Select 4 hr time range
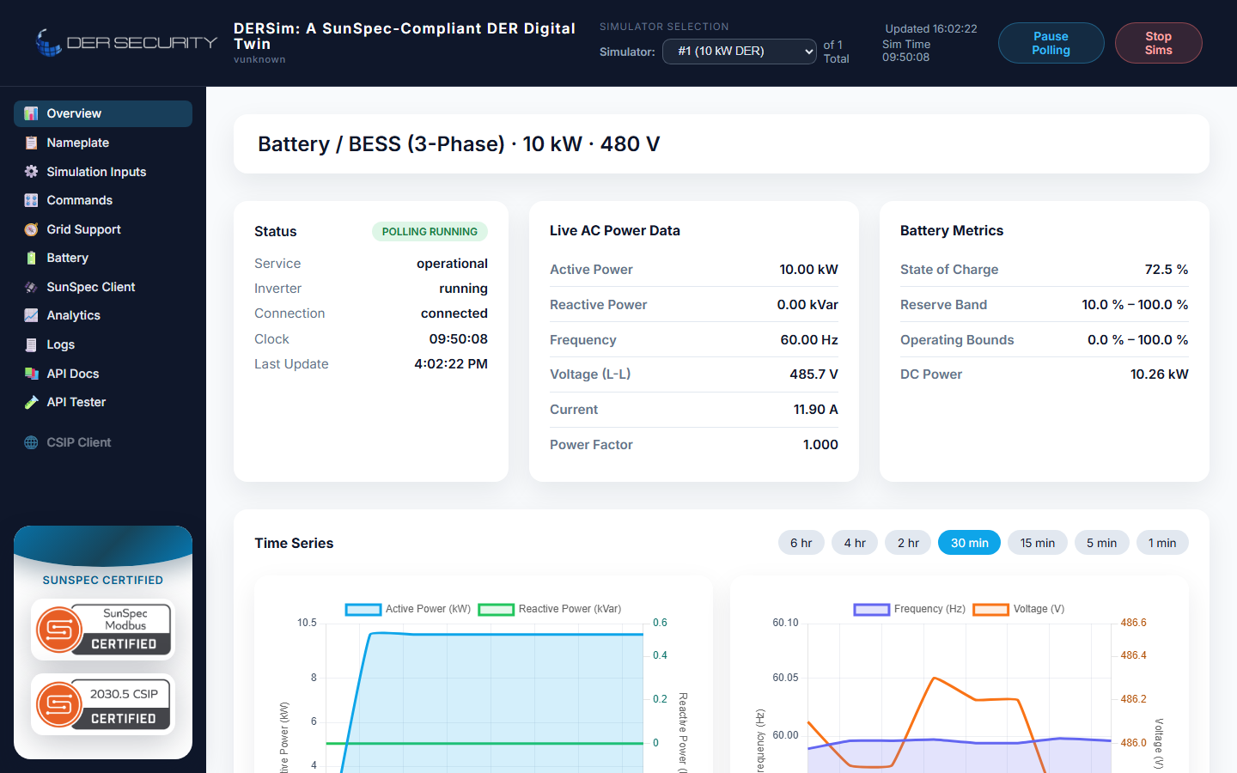The width and height of the screenshot is (1237, 773). [855, 543]
